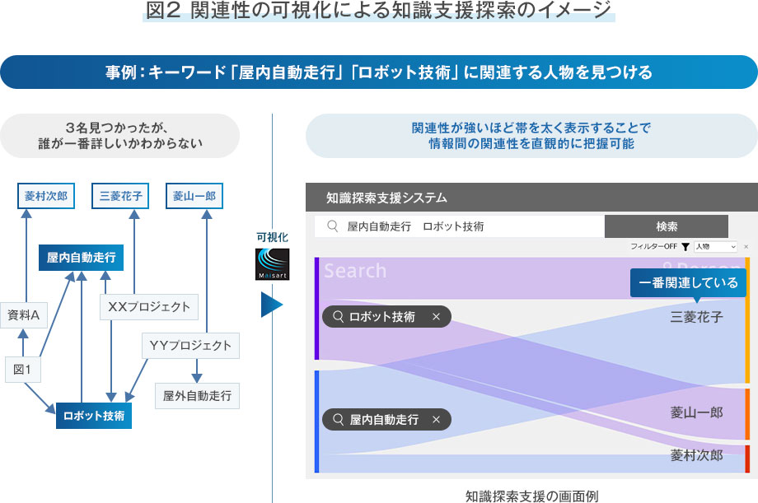Screen dimensions: 758x503
Task: Click magnifier icon in ロボット技術 chip
Action: tap(338, 317)
